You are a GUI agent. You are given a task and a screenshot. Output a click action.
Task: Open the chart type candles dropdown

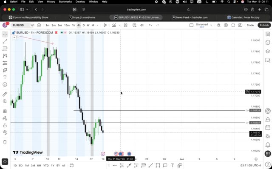tap(105, 25)
